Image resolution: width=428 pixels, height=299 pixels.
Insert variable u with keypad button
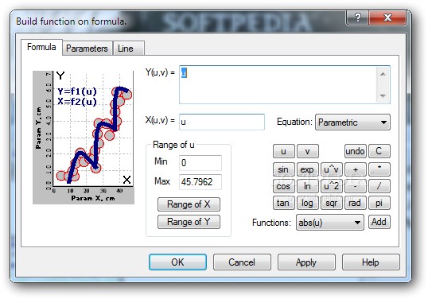(283, 151)
